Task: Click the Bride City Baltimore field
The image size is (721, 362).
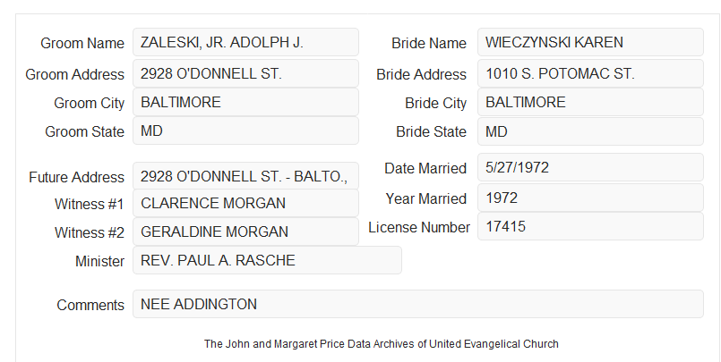Action: (x=590, y=102)
